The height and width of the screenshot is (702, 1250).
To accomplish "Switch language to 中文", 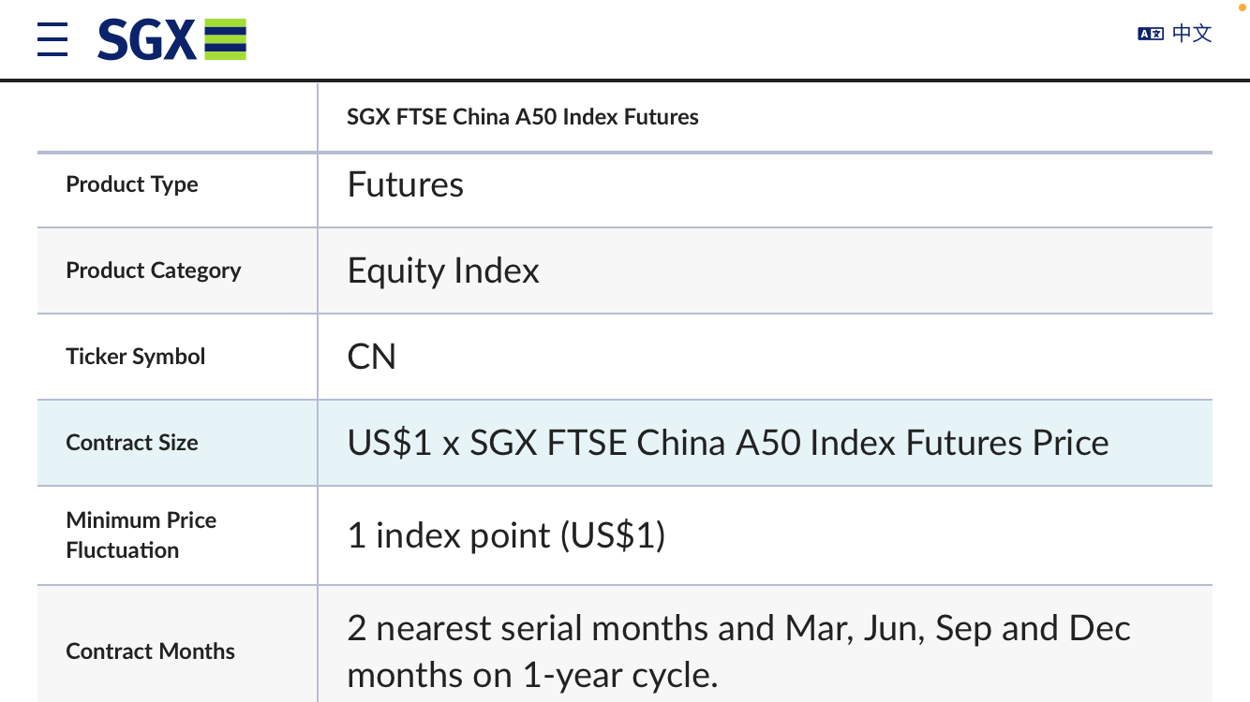I will pyautogui.click(x=1193, y=34).
